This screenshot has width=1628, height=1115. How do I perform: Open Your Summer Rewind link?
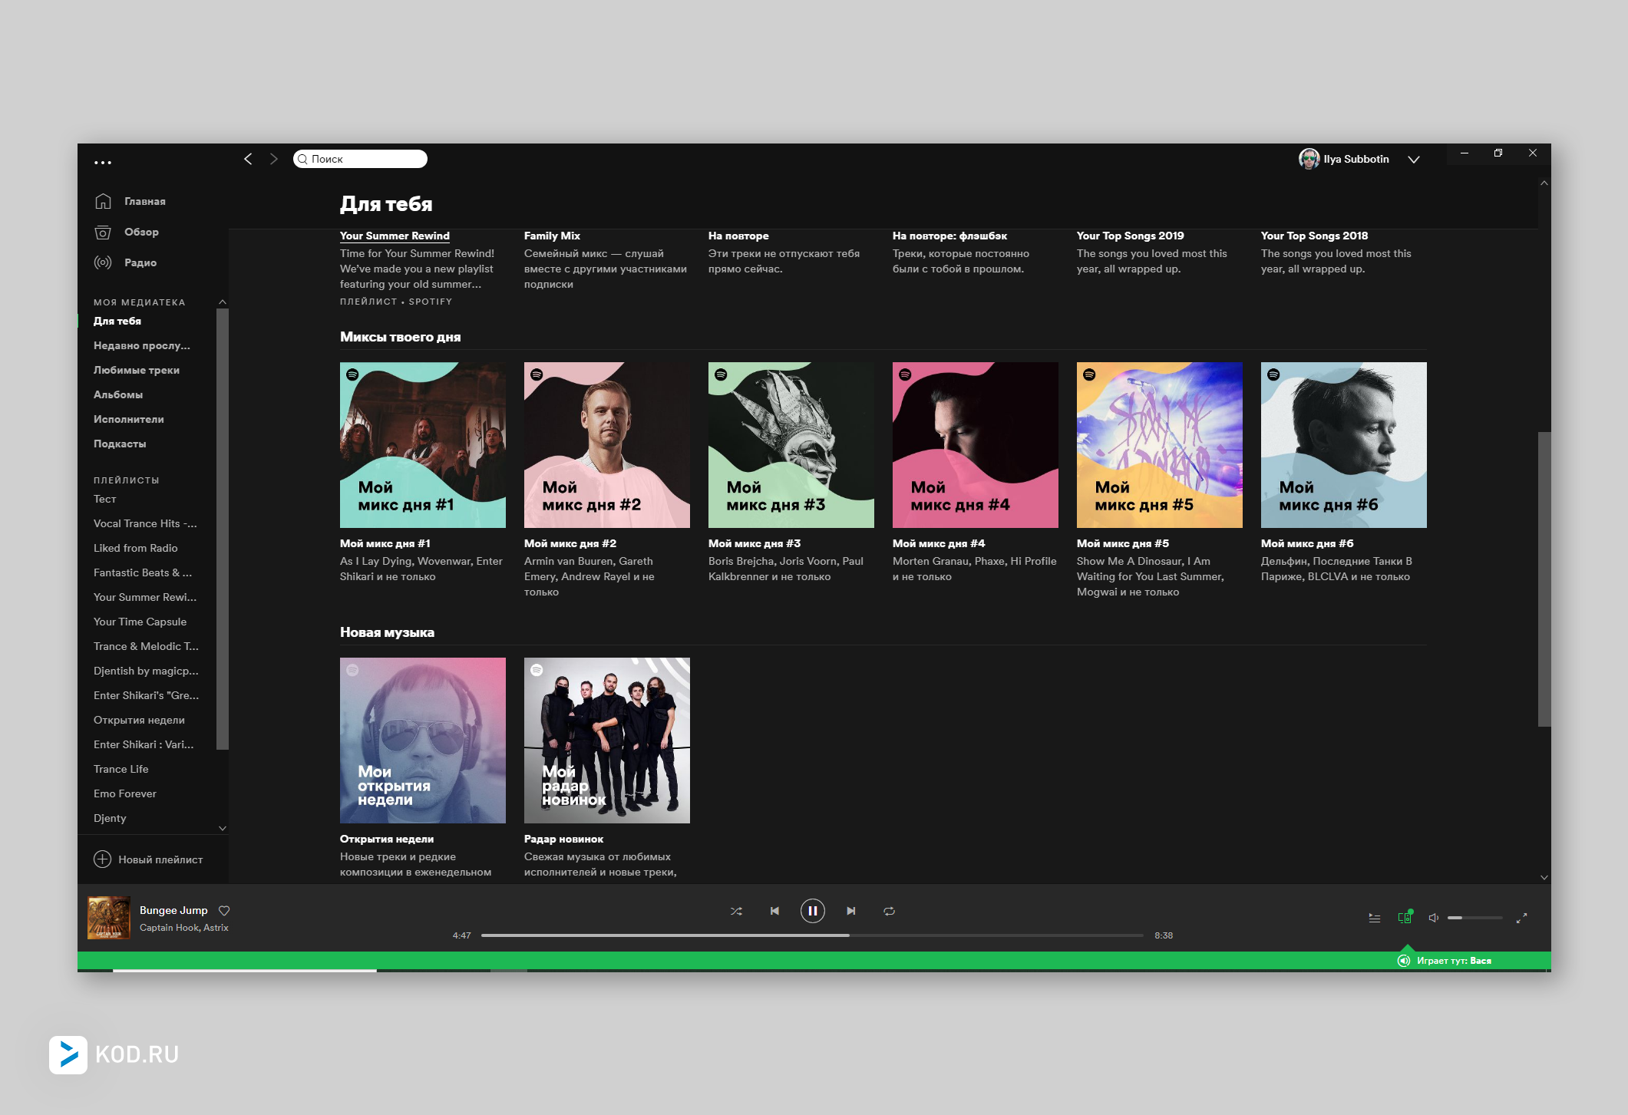click(x=395, y=236)
